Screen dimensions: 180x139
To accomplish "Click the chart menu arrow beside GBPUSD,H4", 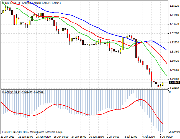I will 3,3.
